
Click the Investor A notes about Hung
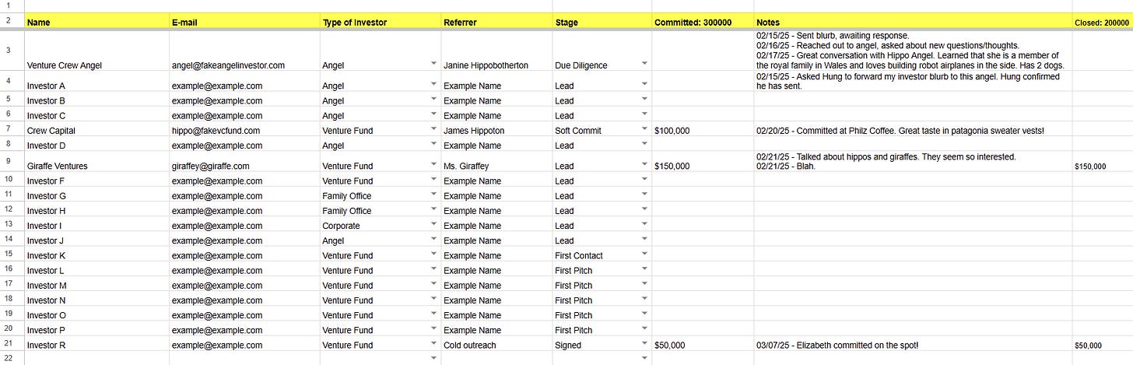(x=912, y=82)
